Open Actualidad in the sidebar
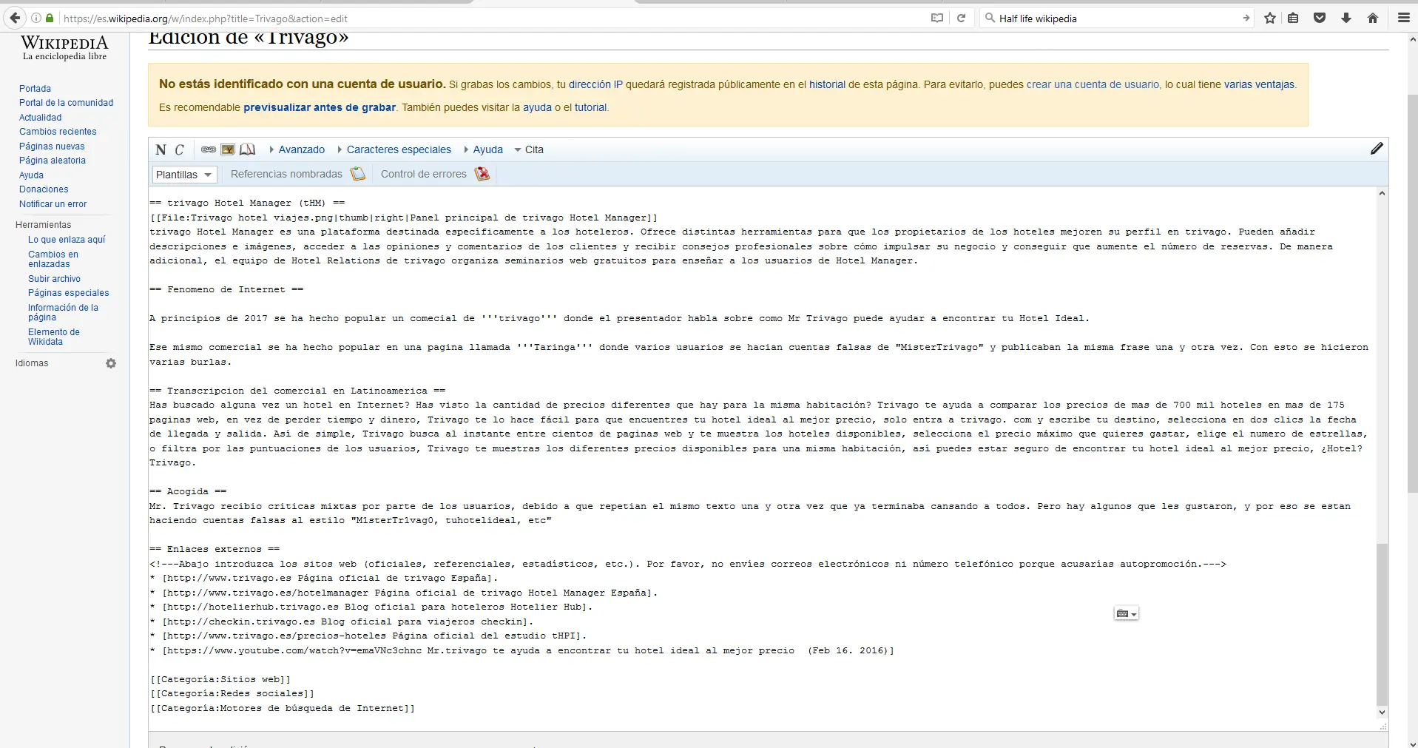 [x=41, y=118]
